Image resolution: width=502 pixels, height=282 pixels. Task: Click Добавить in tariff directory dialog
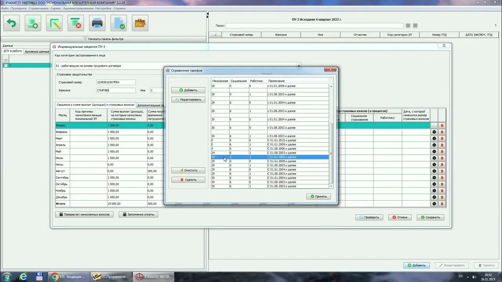coord(188,90)
